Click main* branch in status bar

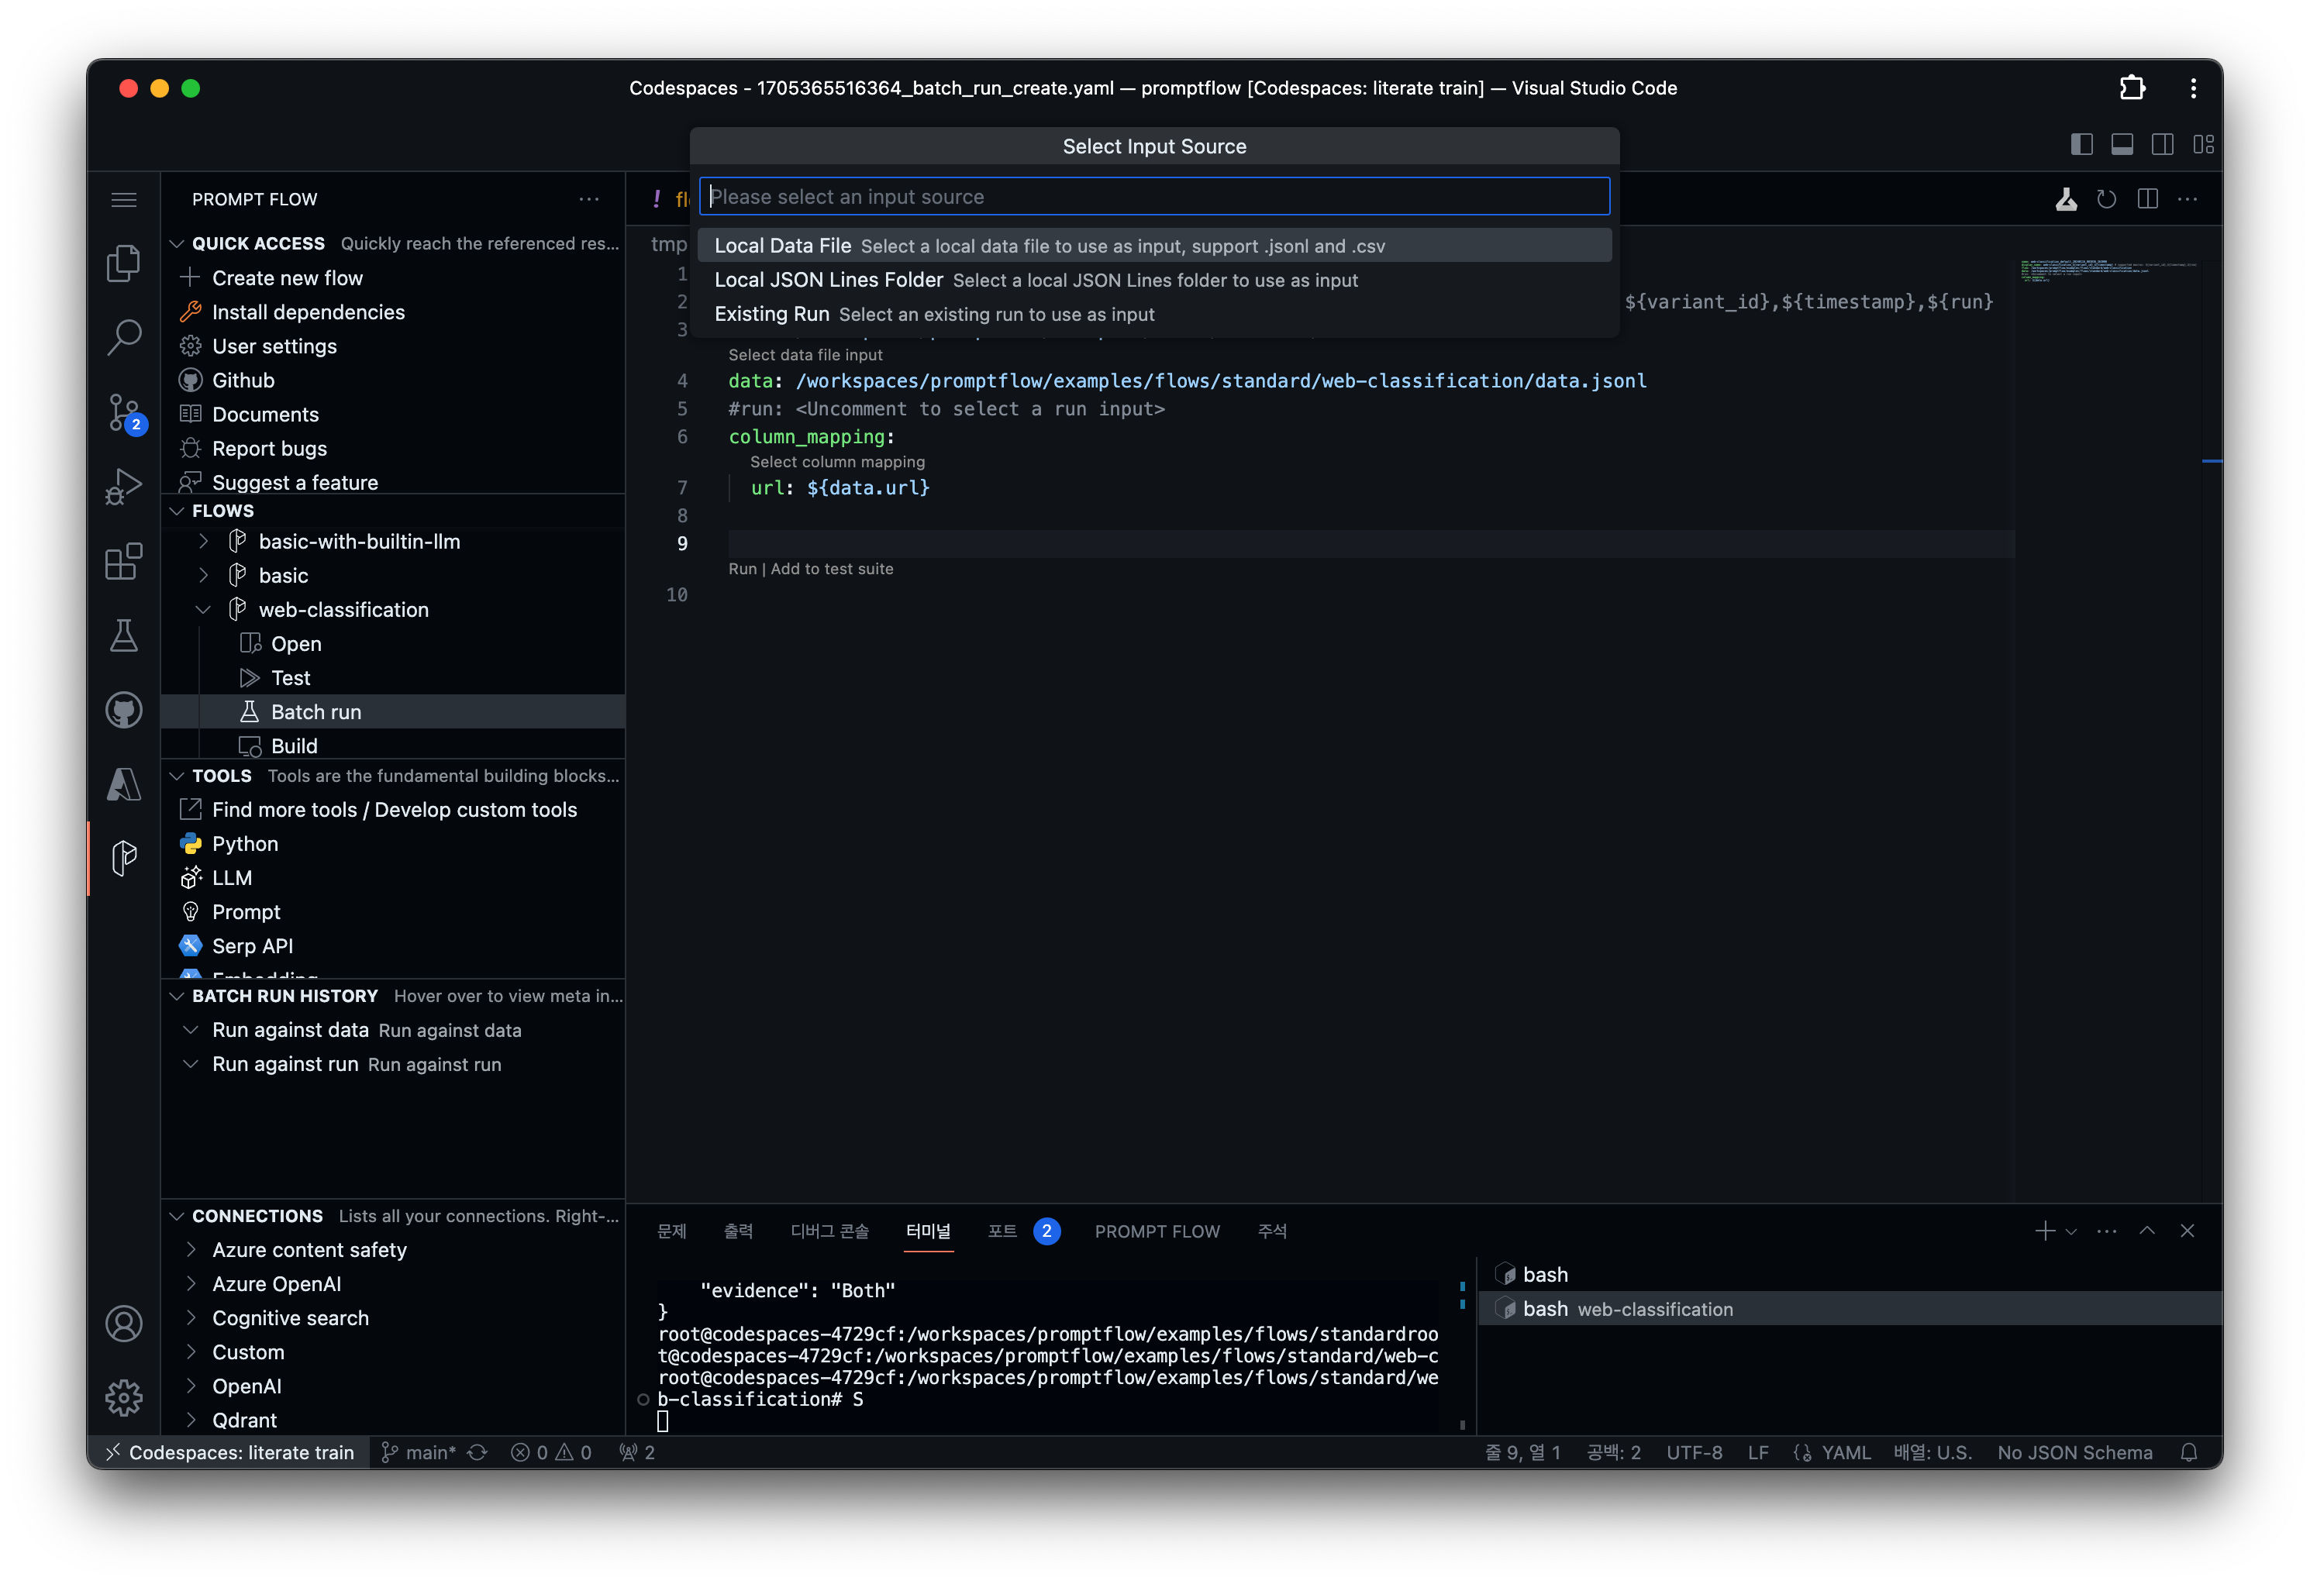pos(419,1453)
